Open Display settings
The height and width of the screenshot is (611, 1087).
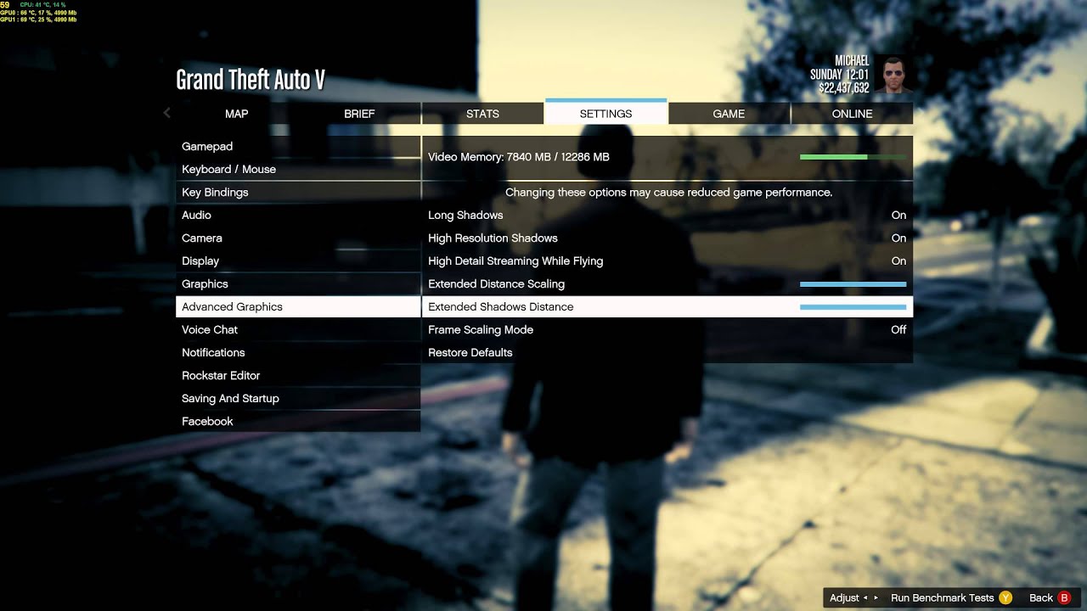298,261
